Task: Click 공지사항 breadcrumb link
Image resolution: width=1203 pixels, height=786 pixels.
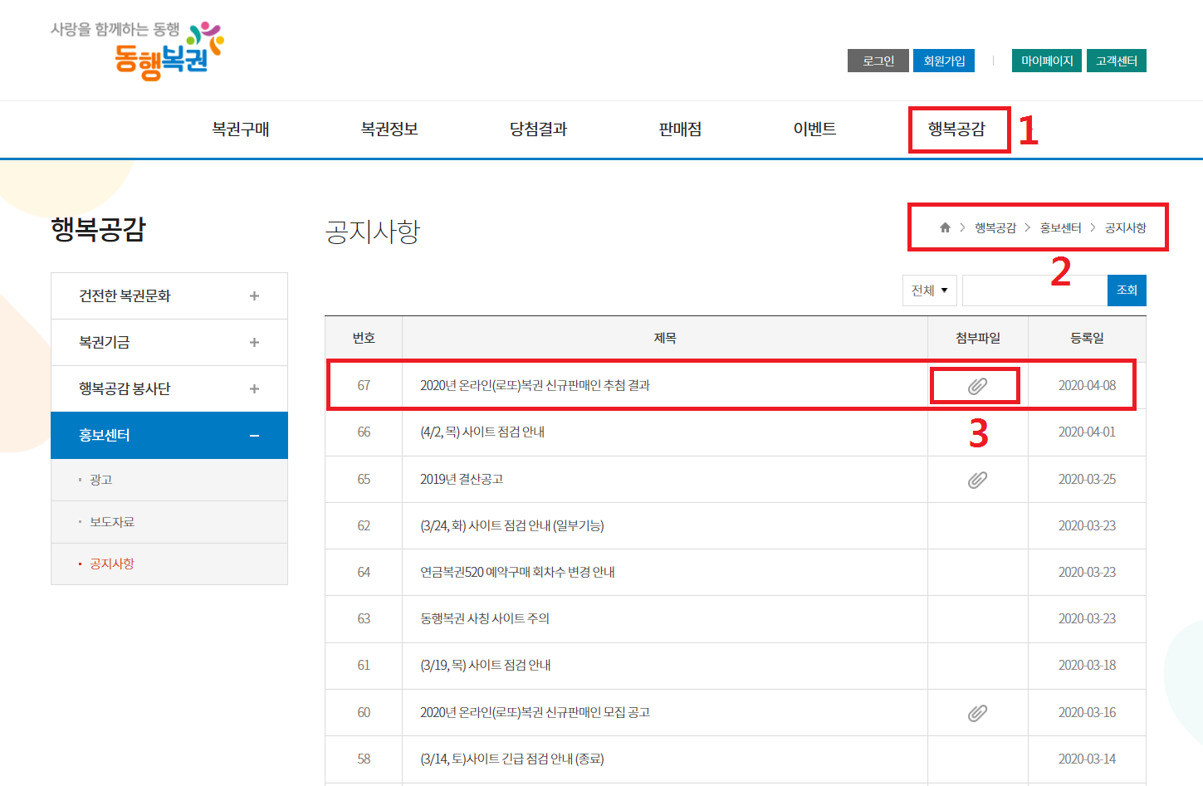Action: [1126, 227]
